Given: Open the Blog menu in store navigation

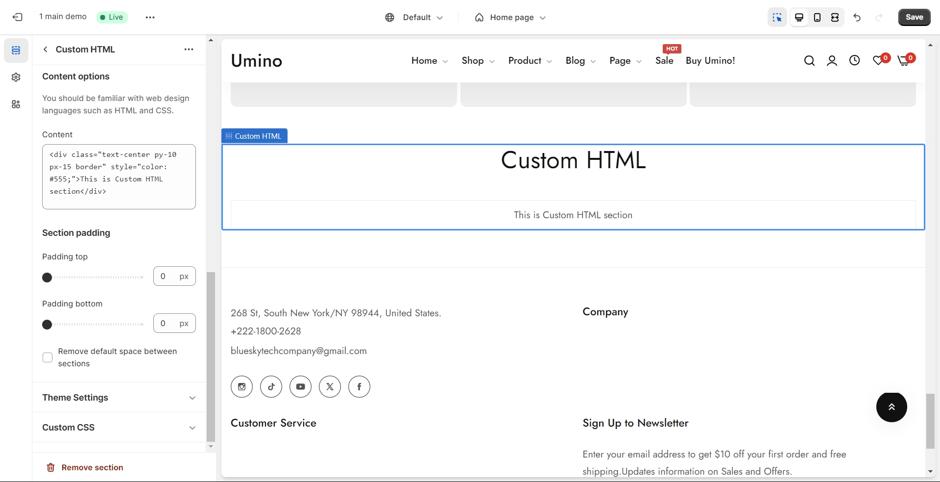Looking at the screenshot, I should click(x=580, y=61).
